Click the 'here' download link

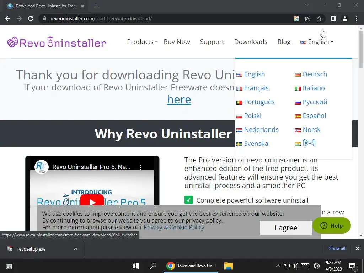click(179, 100)
